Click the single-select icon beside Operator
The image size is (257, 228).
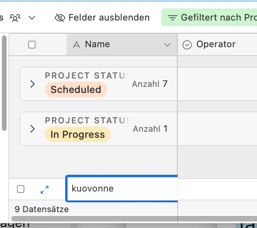187,45
